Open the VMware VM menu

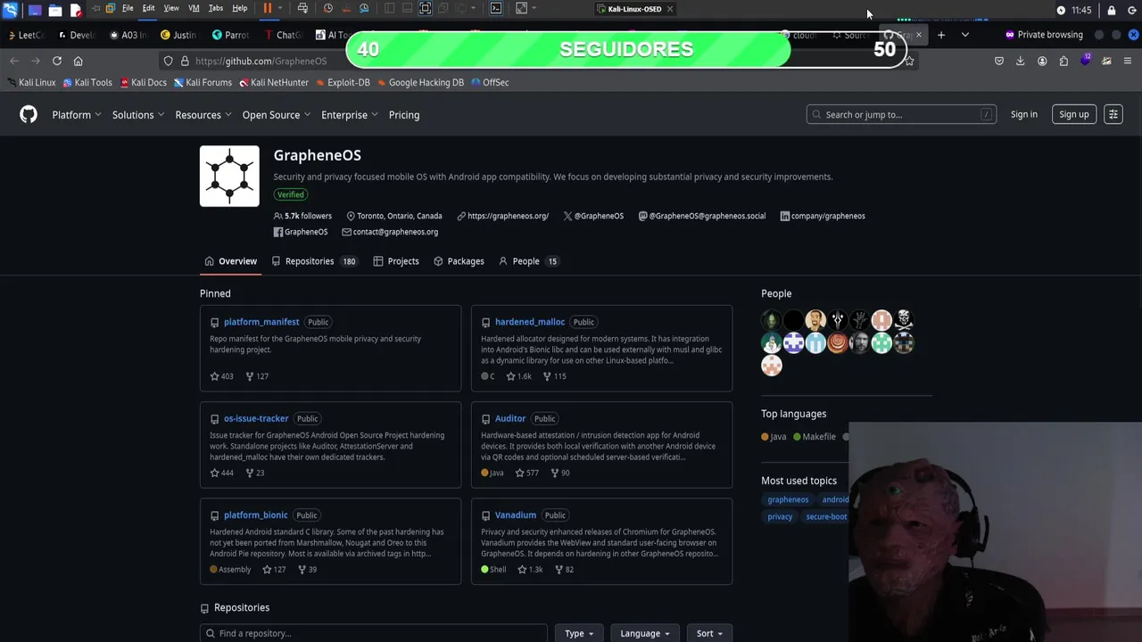pyautogui.click(x=194, y=8)
